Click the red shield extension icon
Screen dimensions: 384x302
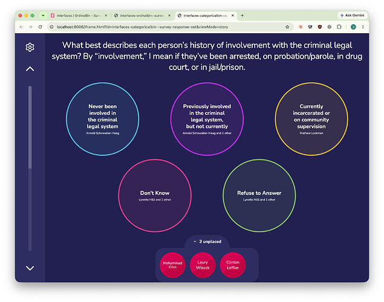click(319, 27)
